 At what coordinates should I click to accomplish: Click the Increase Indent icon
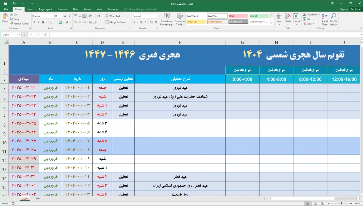coord(95,22)
